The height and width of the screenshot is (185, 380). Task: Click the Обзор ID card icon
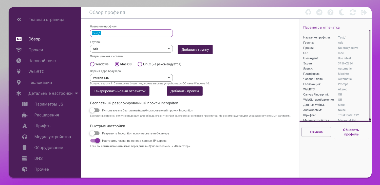point(19,39)
